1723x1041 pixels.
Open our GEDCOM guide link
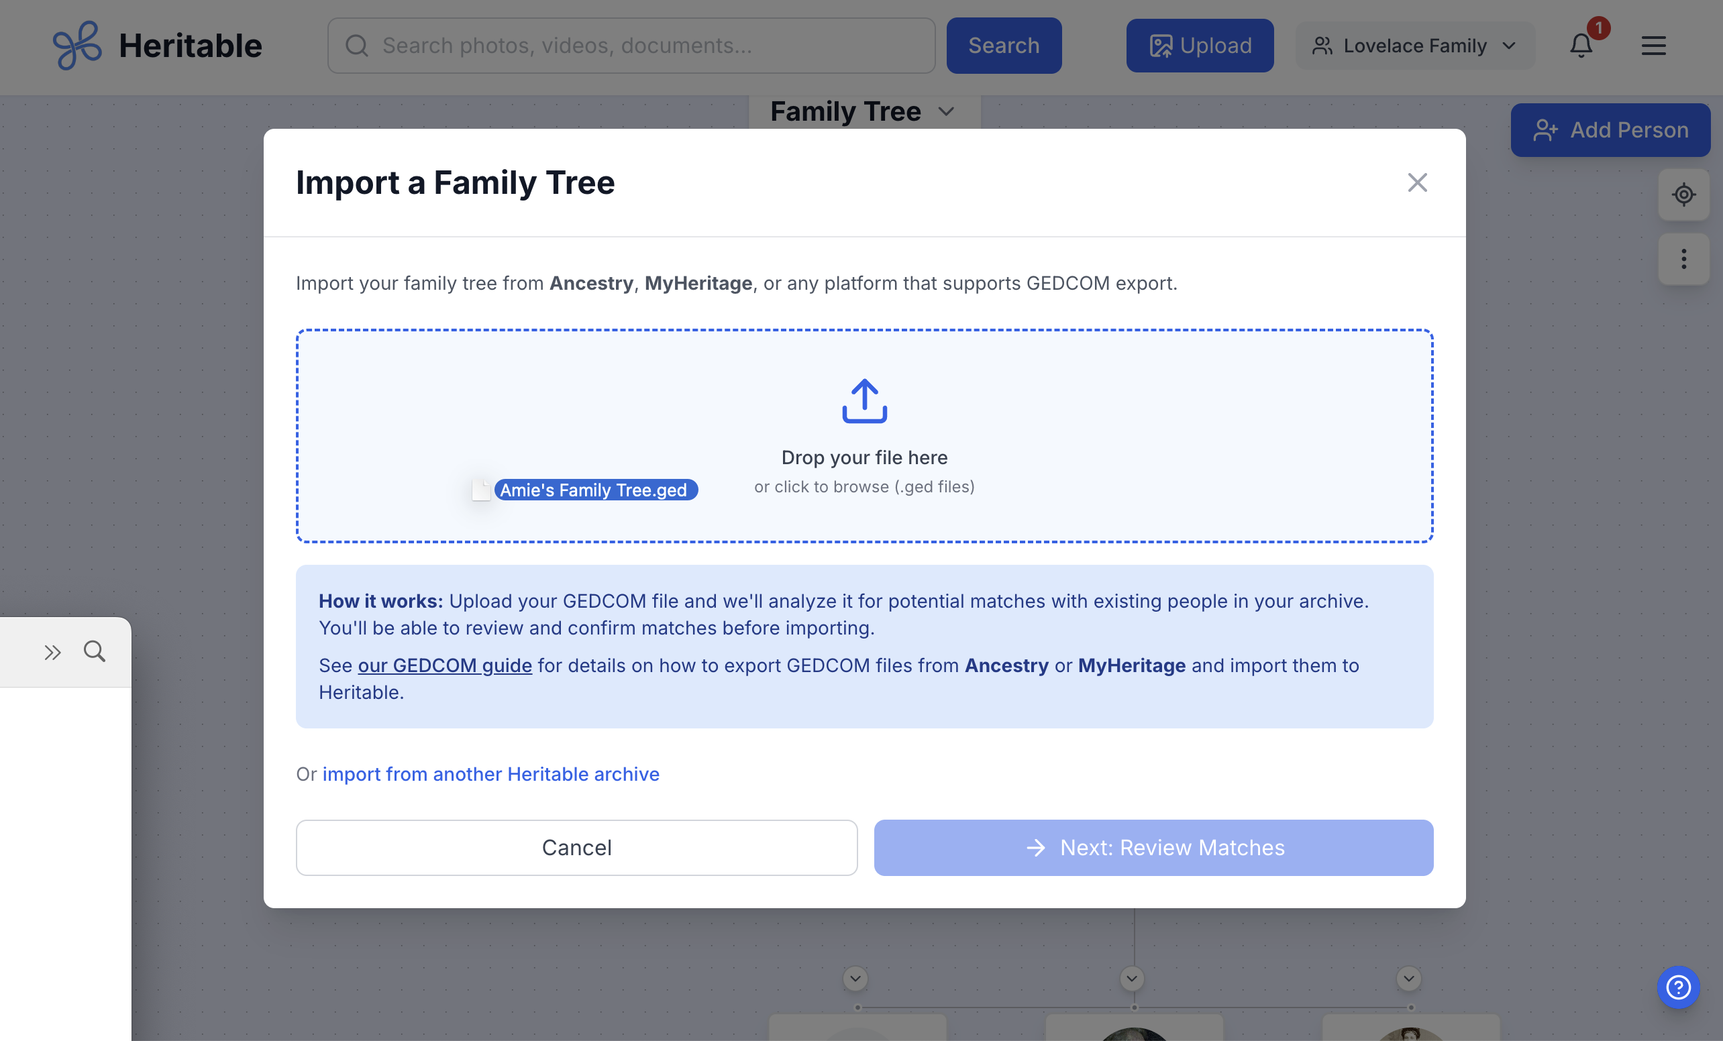click(x=446, y=665)
